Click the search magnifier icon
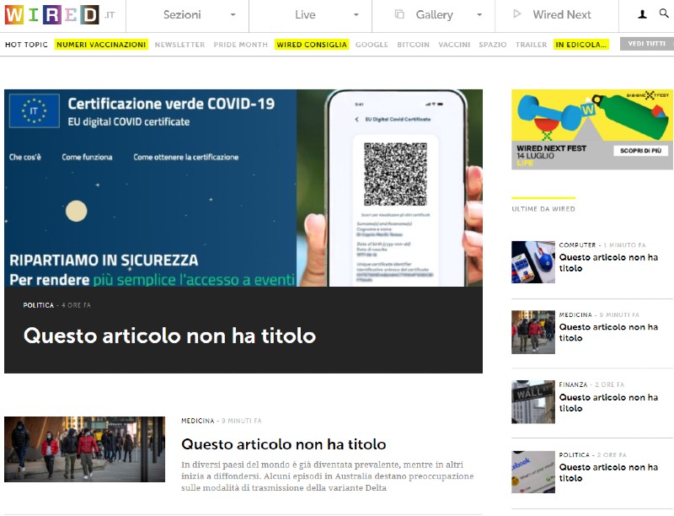 pos(664,14)
